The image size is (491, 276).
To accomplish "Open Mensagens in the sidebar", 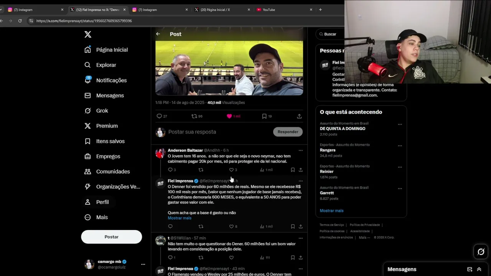I will tap(104, 95).
